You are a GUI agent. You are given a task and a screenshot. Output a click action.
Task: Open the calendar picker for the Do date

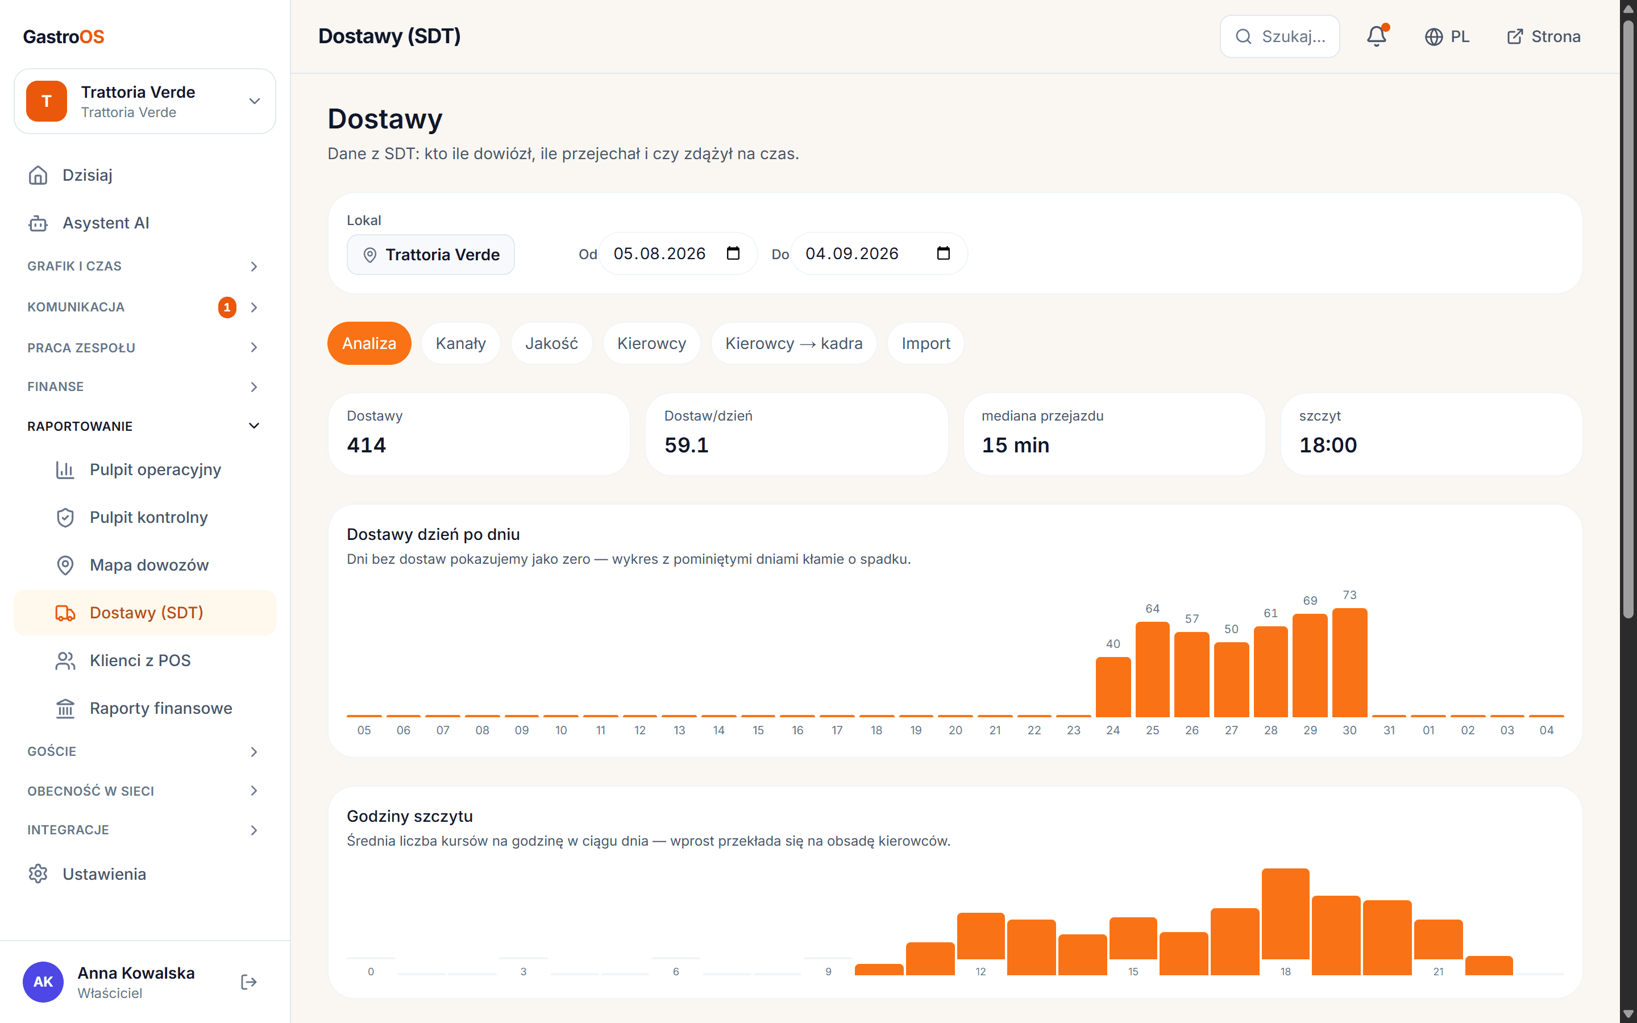click(944, 253)
